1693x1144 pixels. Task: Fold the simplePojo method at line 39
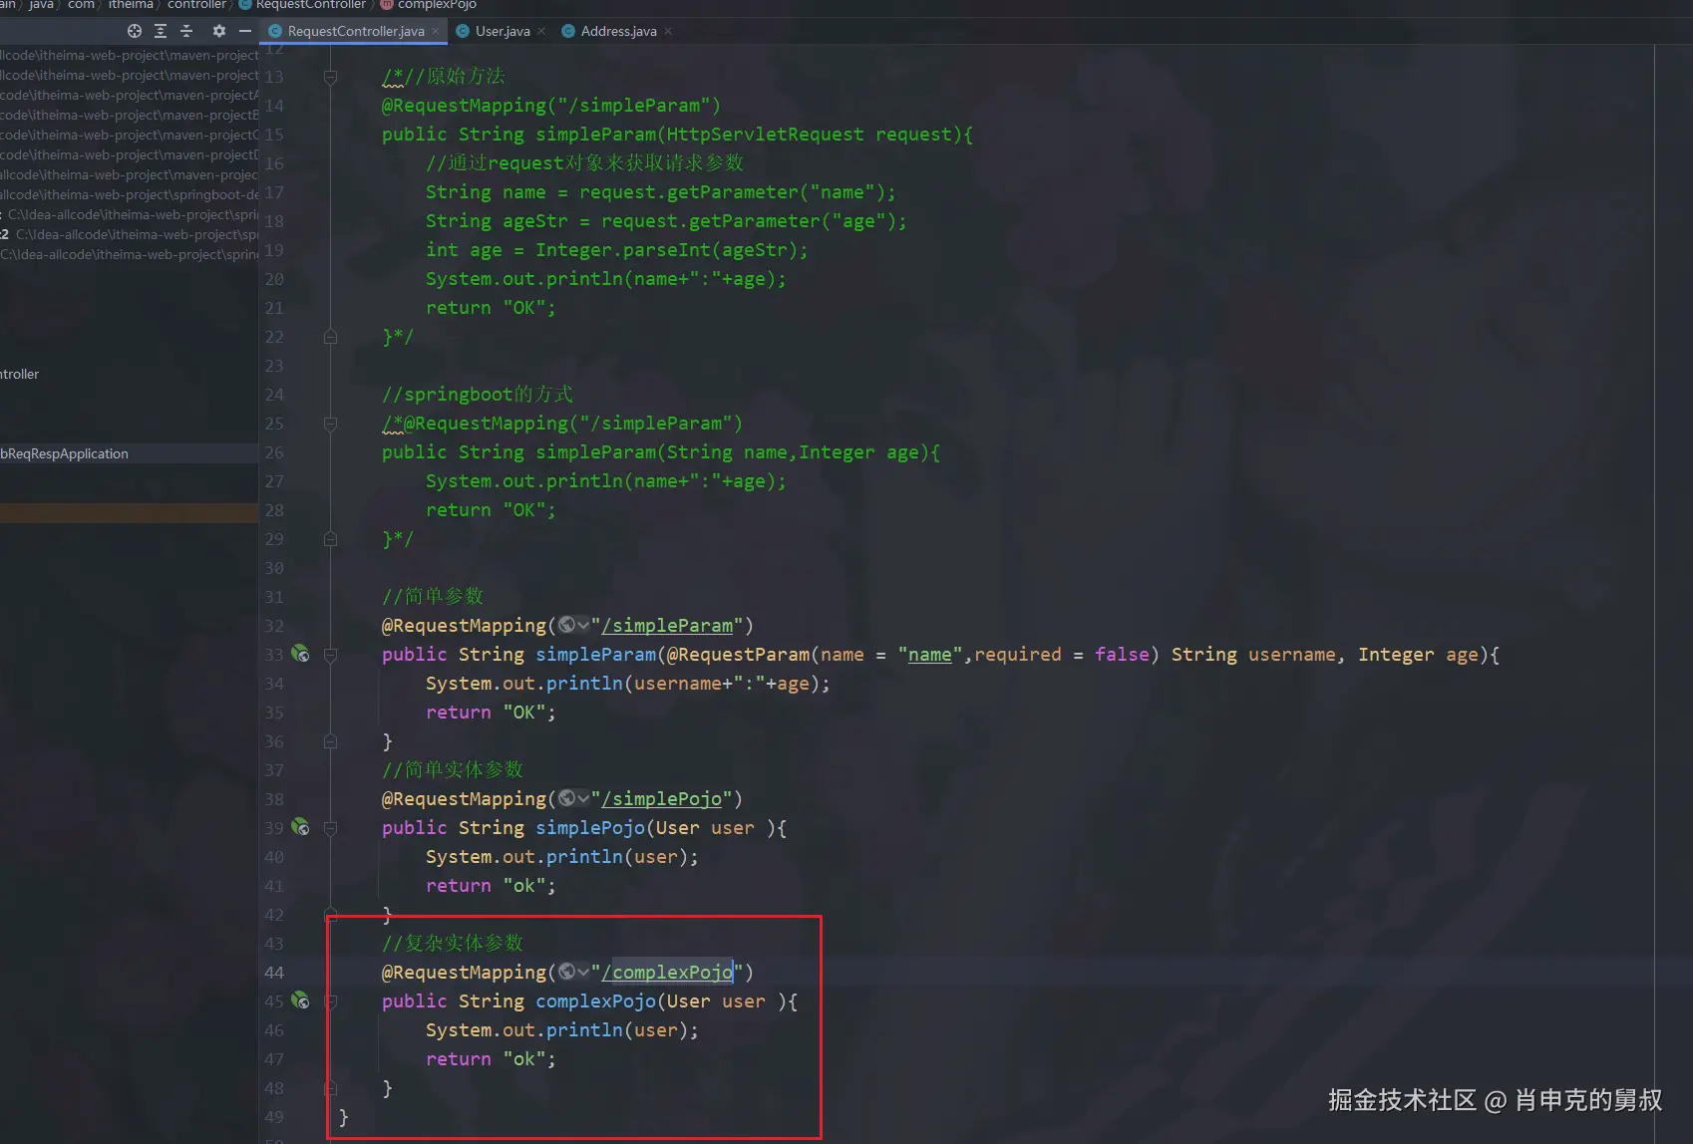(330, 828)
